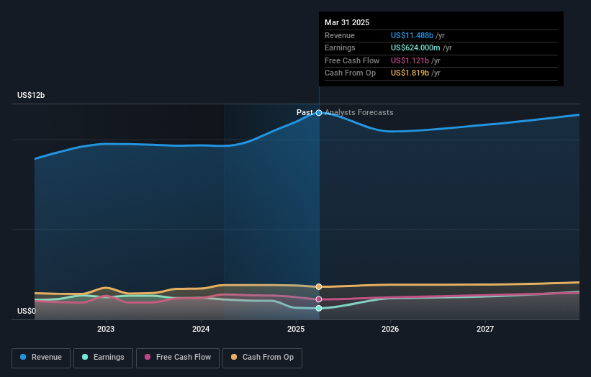
Task: Click the US$624.000m earnings value
Action: point(415,47)
